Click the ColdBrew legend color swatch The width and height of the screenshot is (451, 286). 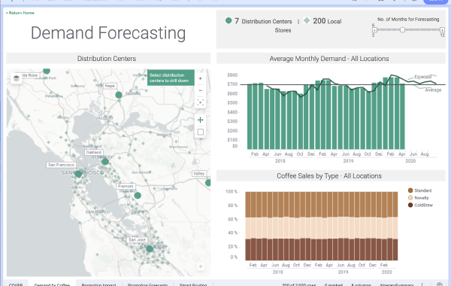coord(410,205)
